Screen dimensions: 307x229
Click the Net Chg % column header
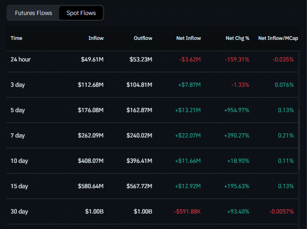pyautogui.click(x=237, y=38)
